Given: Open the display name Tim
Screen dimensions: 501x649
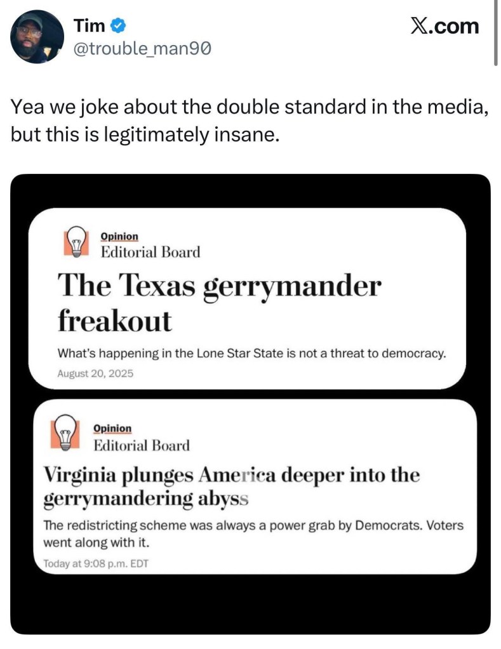Looking at the screenshot, I should [x=89, y=26].
